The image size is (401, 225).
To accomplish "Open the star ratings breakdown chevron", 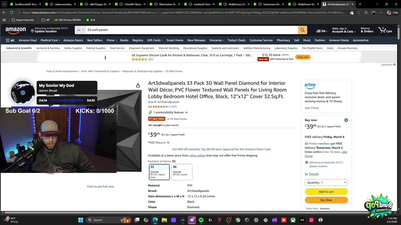I will click(166, 107).
